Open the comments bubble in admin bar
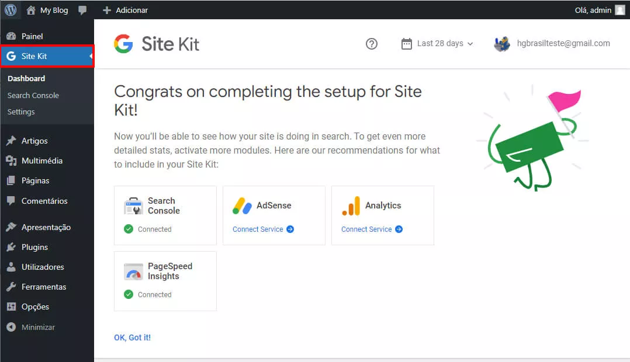Screen dimensions: 630x362 tap(82, 11)
